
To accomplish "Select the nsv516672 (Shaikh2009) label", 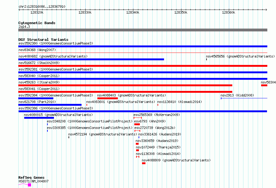I will (x=39, y=63).
